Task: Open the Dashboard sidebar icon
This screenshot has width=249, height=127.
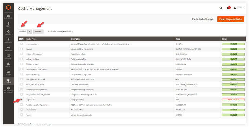Action: coord(8,17)
